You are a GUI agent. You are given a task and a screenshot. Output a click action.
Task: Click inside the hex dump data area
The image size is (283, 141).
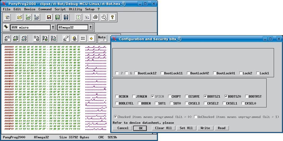[x=42, y=87]
